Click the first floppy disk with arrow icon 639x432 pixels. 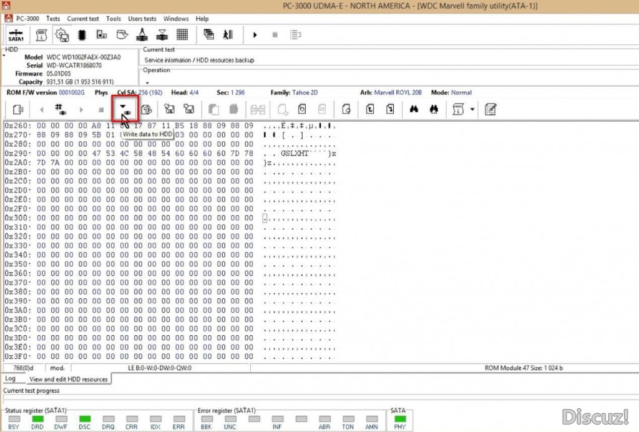coord(169,109)
